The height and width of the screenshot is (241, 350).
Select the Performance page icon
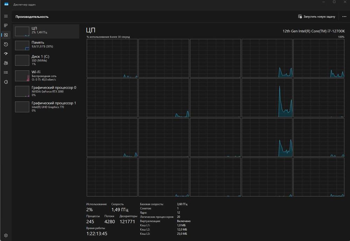point(6,35)
